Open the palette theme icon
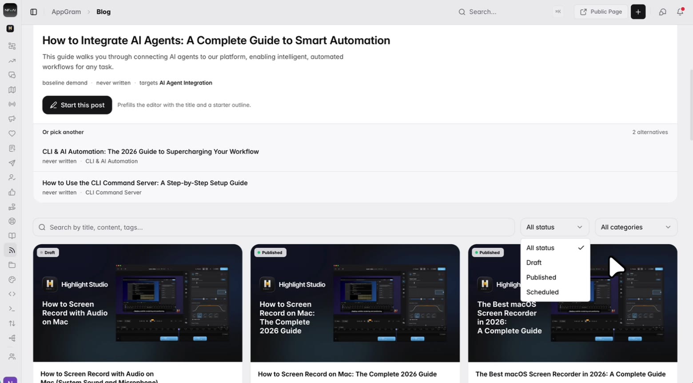Viewport: 693px width, 383px height. 12,279
